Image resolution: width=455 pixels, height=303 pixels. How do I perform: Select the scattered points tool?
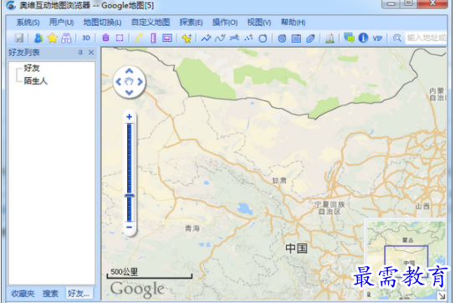(x=248, y=38)
